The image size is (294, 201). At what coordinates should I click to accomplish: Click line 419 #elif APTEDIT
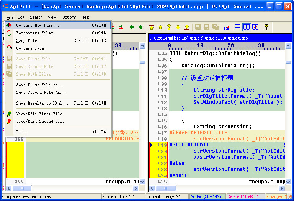tap(227, 145)
